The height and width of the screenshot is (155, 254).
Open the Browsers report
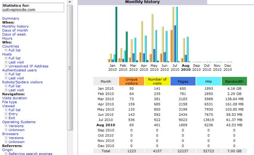click(x=10, y=134)
